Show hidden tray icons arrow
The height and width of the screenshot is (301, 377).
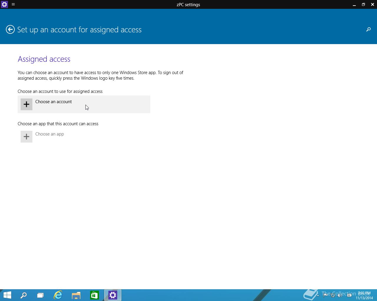[318, 295]
